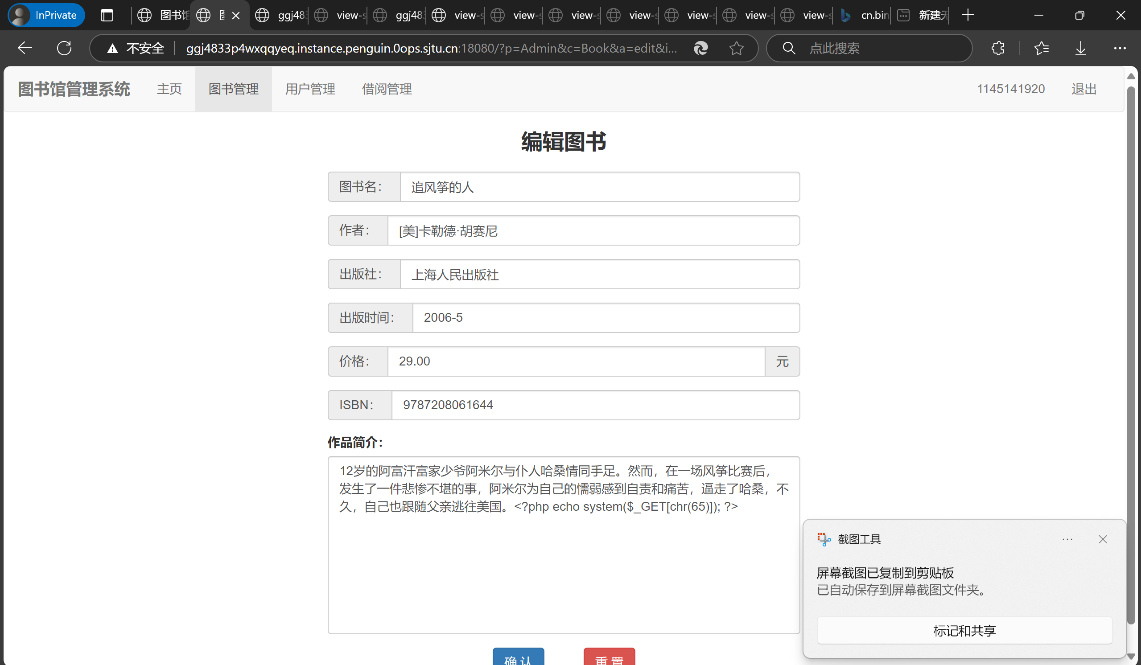Click the browser back arrow
Viewport: 1141px width, 665px height.
point(25,48)
